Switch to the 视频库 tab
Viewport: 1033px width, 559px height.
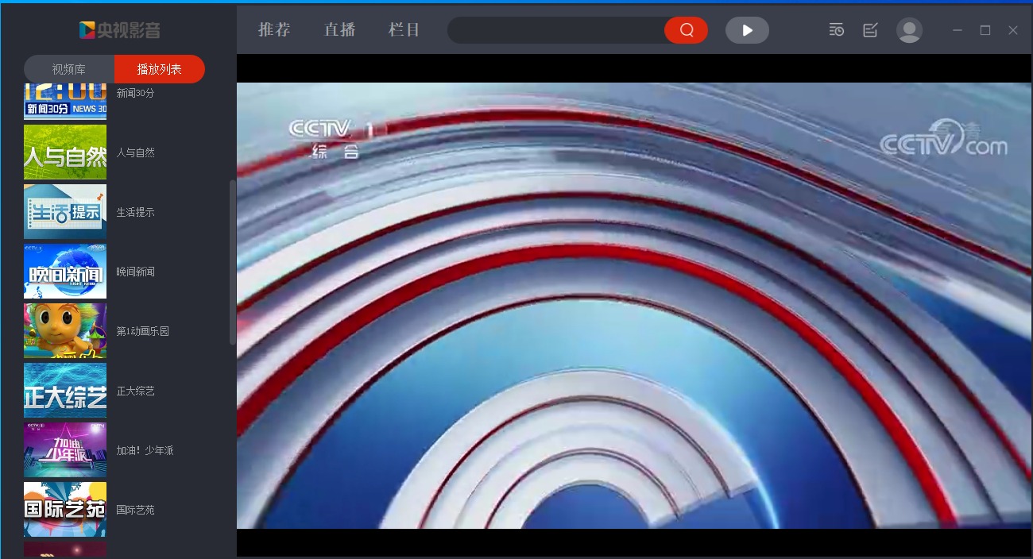pos(69,69)
